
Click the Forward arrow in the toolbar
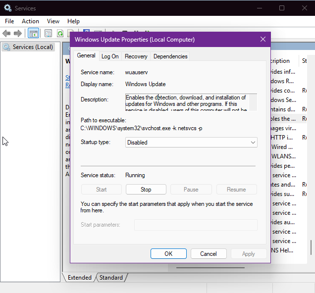coord(18,33)
